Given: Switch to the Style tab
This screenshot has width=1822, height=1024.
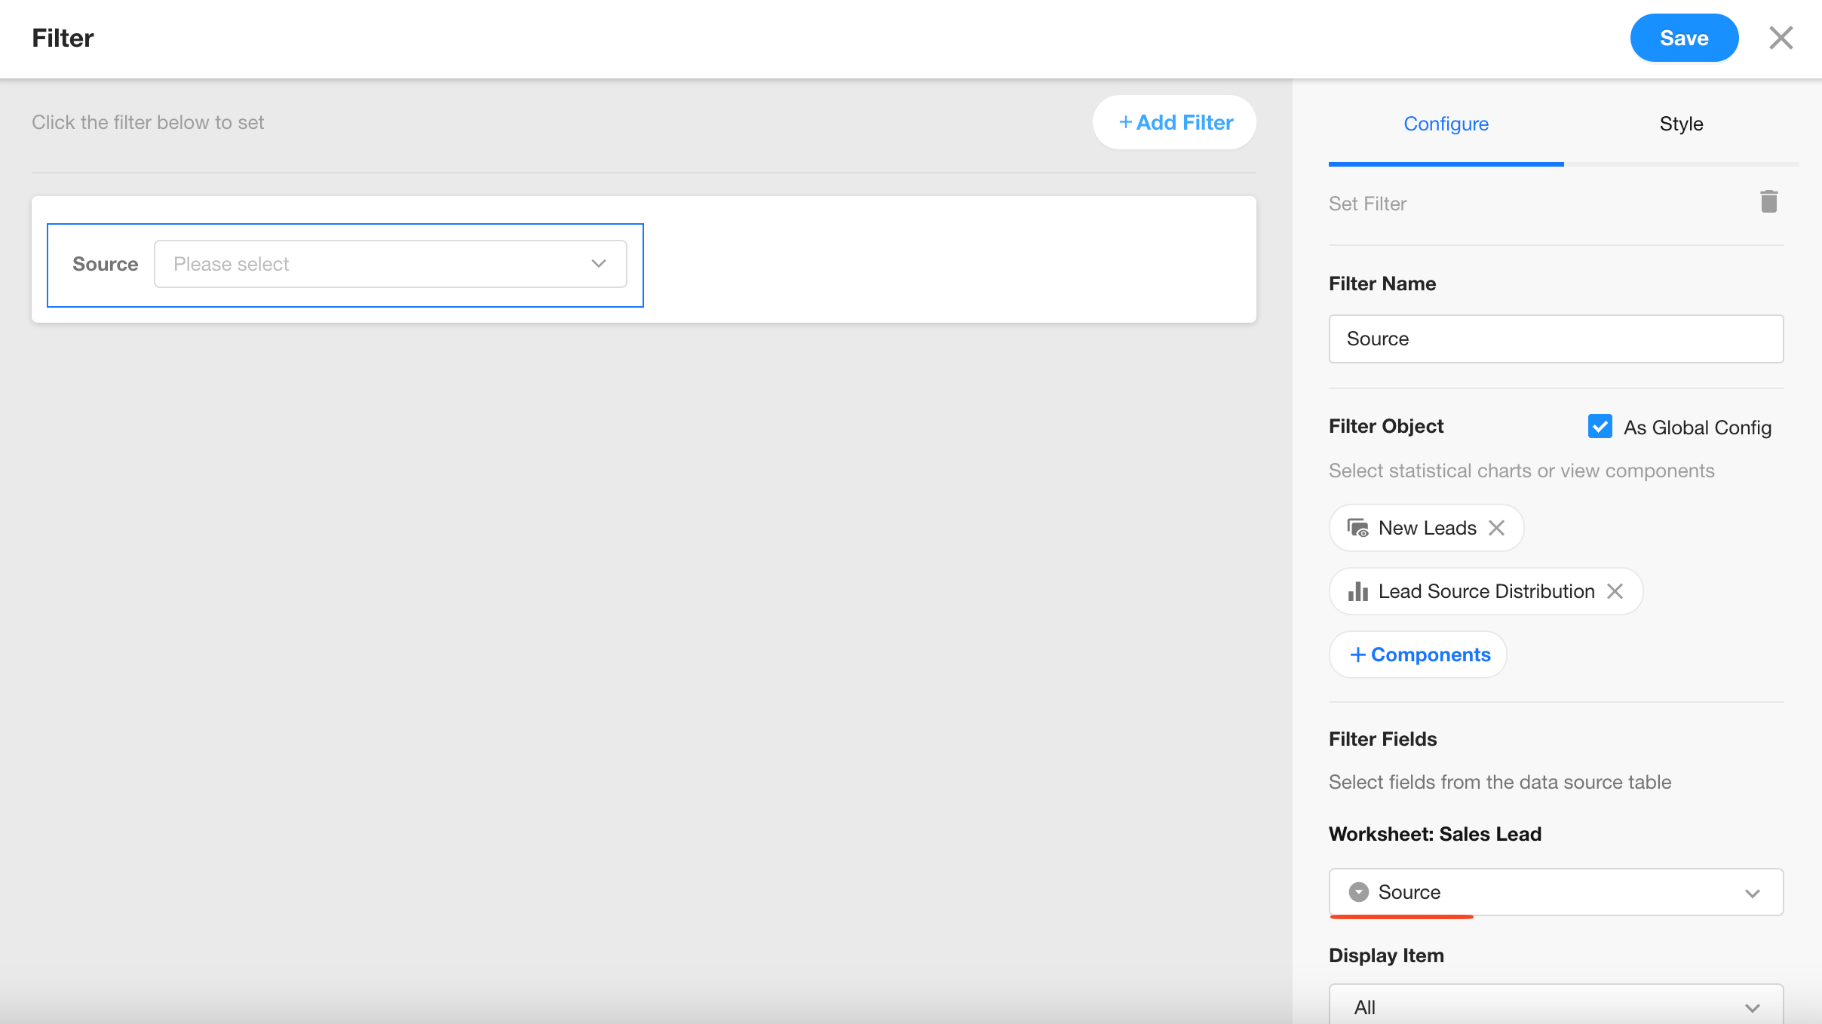Looking at the screenshot, I should tap(1681, 124).
